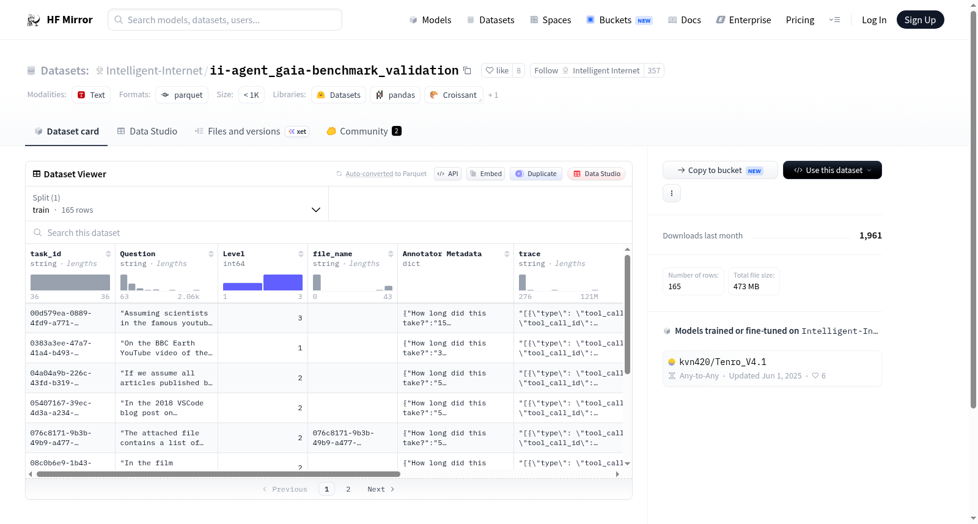
Task: Open the API button in Dataset Viewer
Action: tap(447, 174)
